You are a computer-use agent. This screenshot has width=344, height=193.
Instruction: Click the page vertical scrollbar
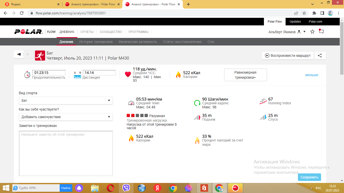click(x=342, y=48)
